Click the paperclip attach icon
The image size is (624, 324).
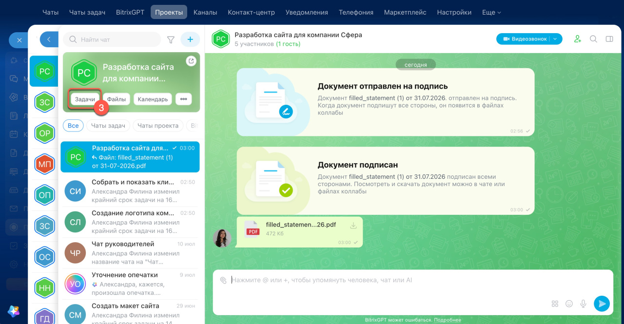click(x=223, y=280)
